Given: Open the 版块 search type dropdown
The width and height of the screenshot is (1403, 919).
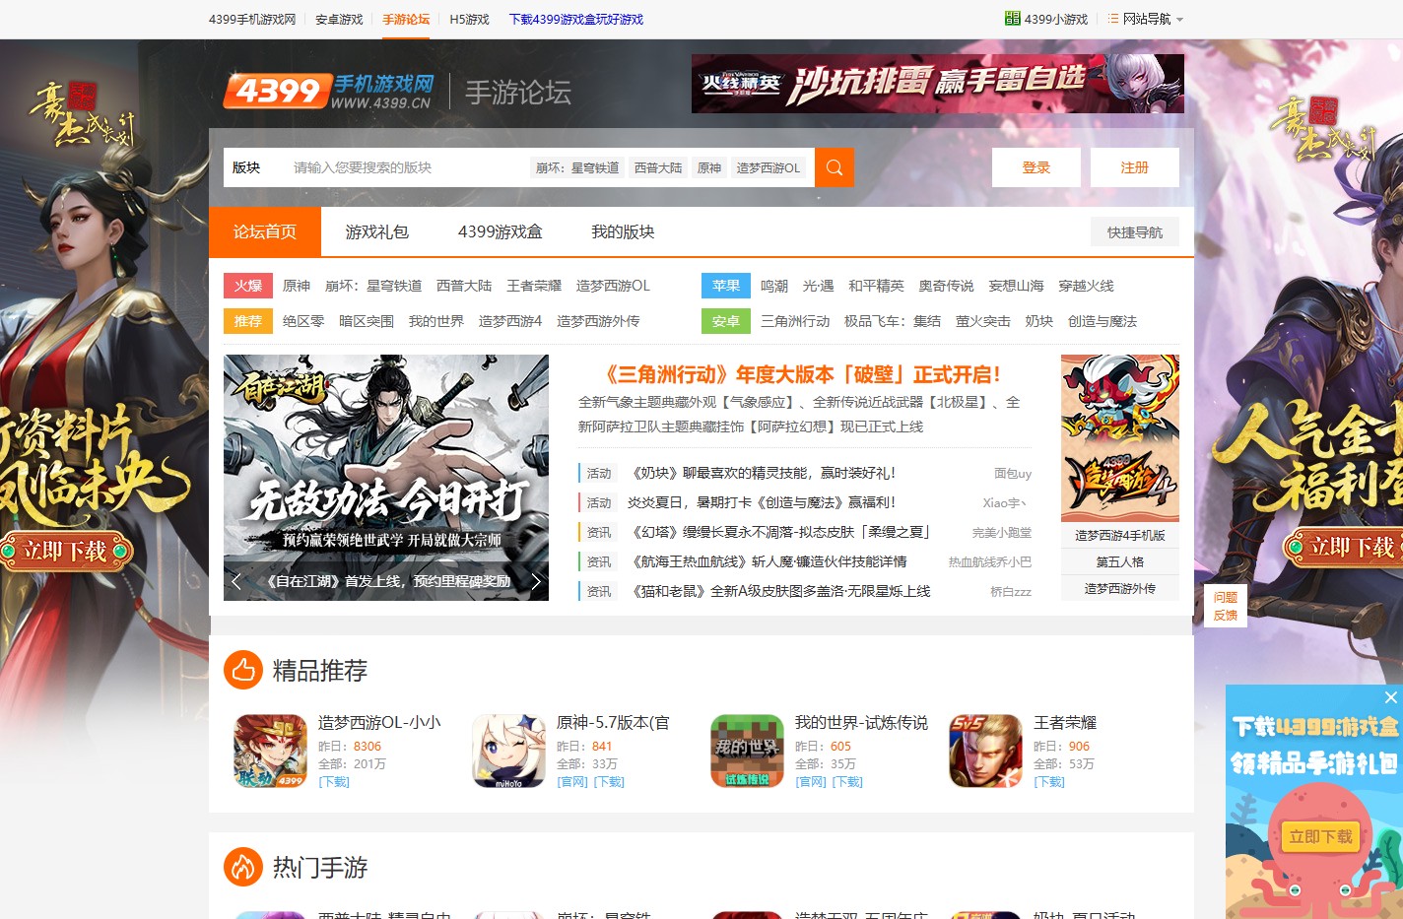Looking at the screenshot, I should coord(246,167).
